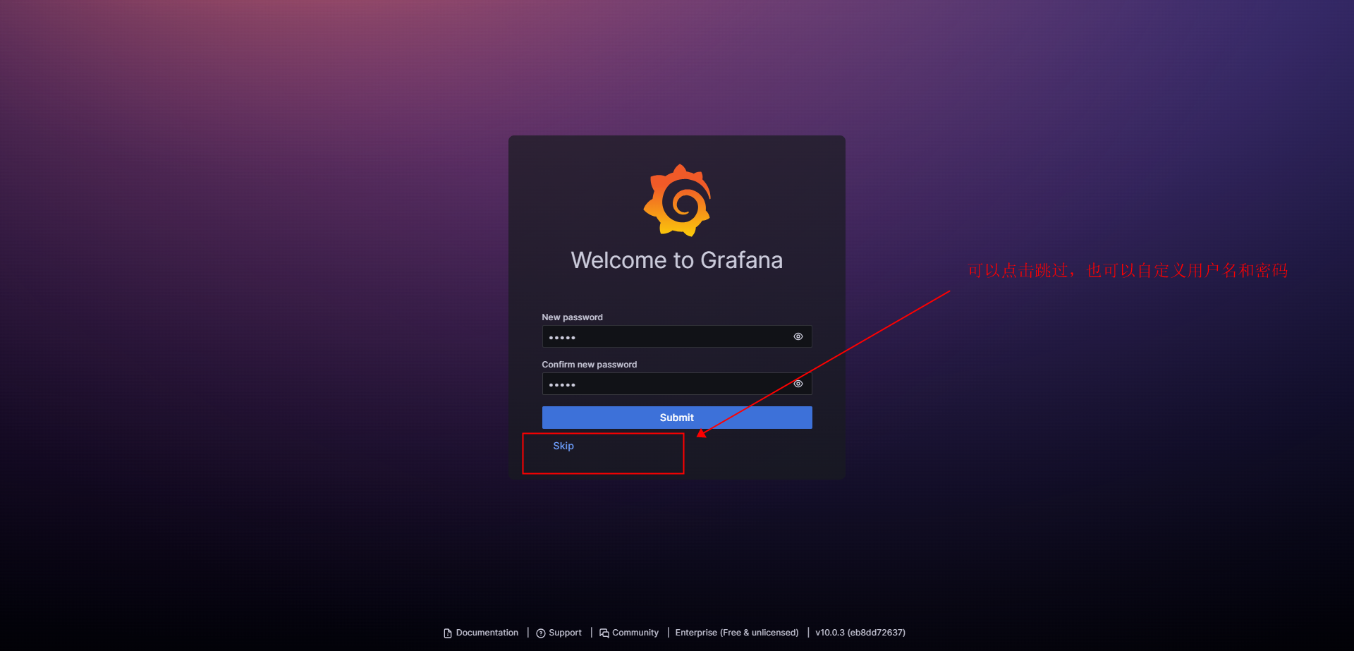
Task: Focus the Confirm new password input
Action: tap(663, 384)
